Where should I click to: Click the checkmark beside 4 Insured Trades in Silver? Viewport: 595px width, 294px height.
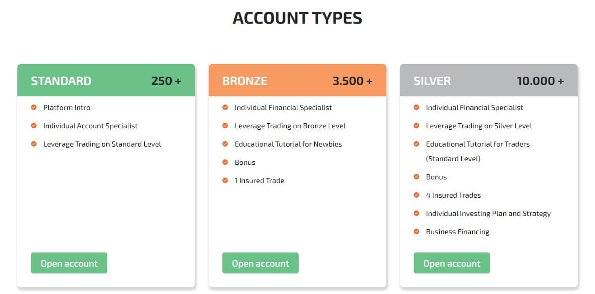click(416, 195)
